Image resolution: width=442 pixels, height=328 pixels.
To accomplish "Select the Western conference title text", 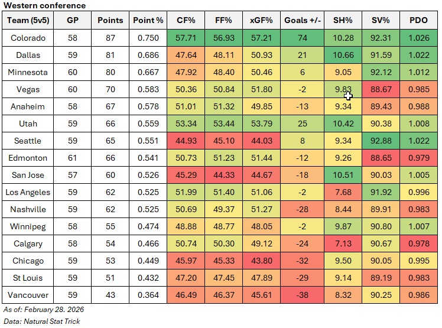I will tap(44, 5).
